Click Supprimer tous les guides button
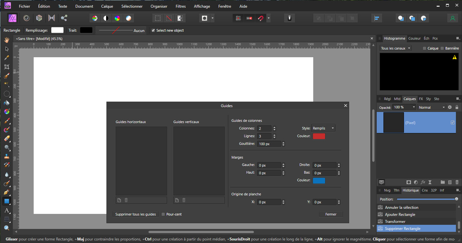Viewport: 462px width, 243px height. click(135, 214)
